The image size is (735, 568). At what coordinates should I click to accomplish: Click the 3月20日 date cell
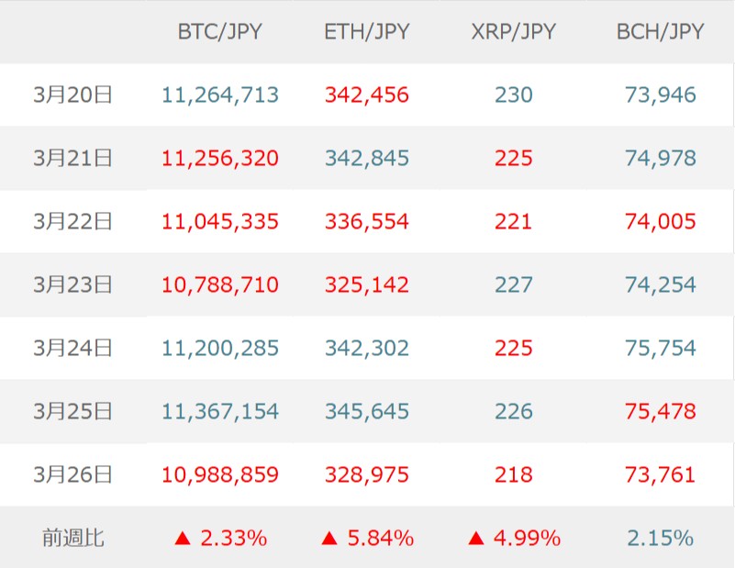[x=72, y=95]
